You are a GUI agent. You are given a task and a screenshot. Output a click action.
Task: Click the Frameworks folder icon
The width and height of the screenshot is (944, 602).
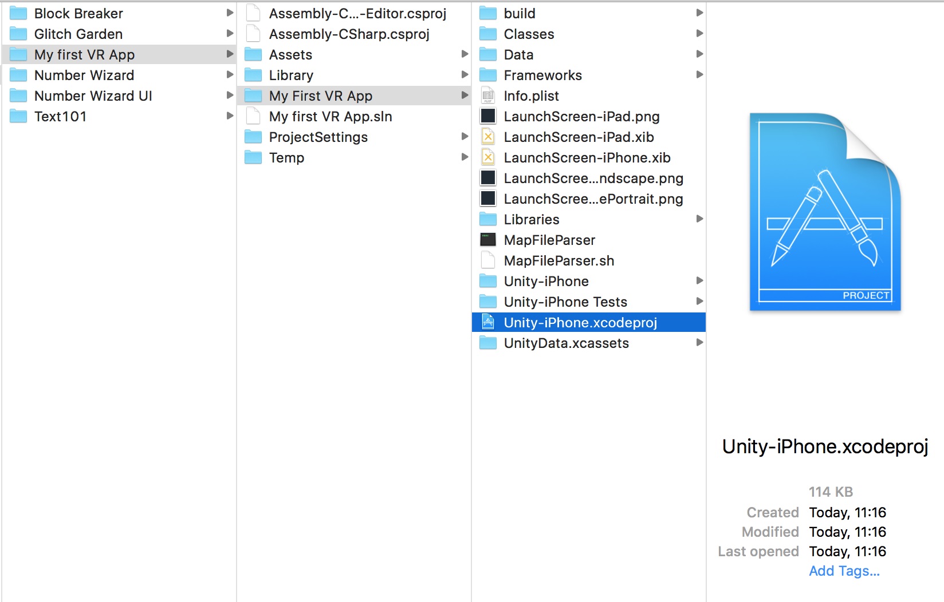coord(488,75)
